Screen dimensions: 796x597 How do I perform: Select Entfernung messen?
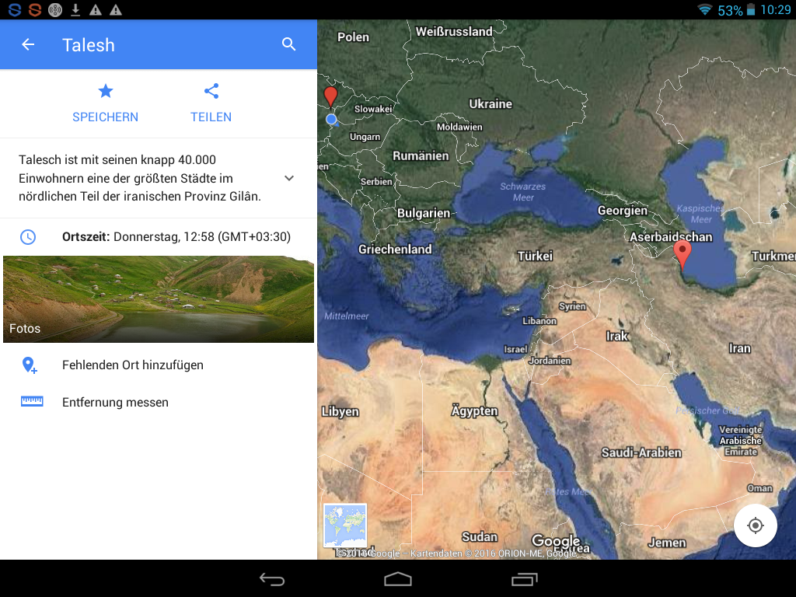coord(115,402)
